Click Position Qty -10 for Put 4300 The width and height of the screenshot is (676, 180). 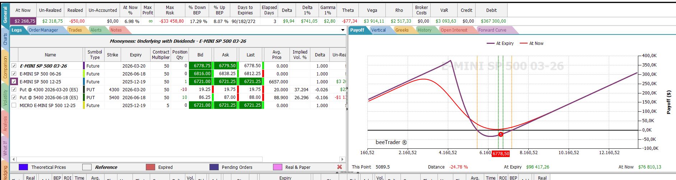[x=180, y=89]
